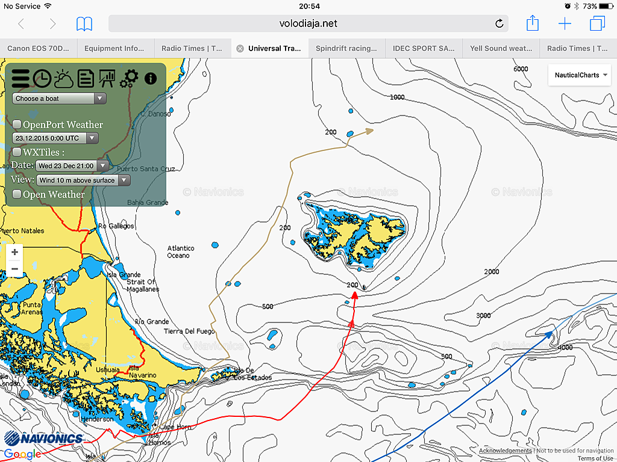Viewport: 617px width, 462px height.
Task: Switch to the Canon EOS 70D... tab
Action: [x=38, y=48]
